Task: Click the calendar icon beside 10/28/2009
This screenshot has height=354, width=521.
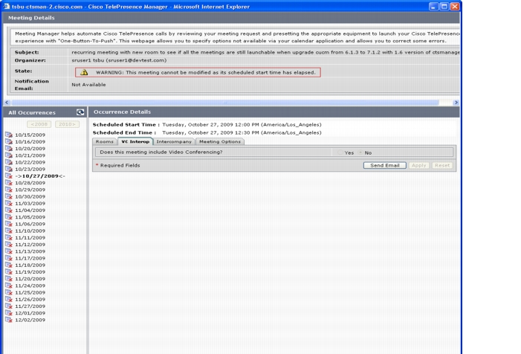Action: pos(9,183)
